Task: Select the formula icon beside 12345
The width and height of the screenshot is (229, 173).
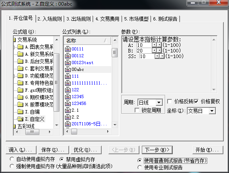Action: (68, 97)
